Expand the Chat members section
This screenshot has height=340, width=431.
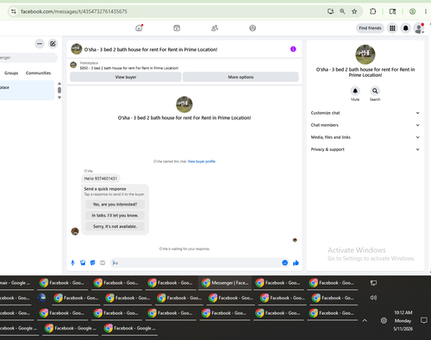365,125
